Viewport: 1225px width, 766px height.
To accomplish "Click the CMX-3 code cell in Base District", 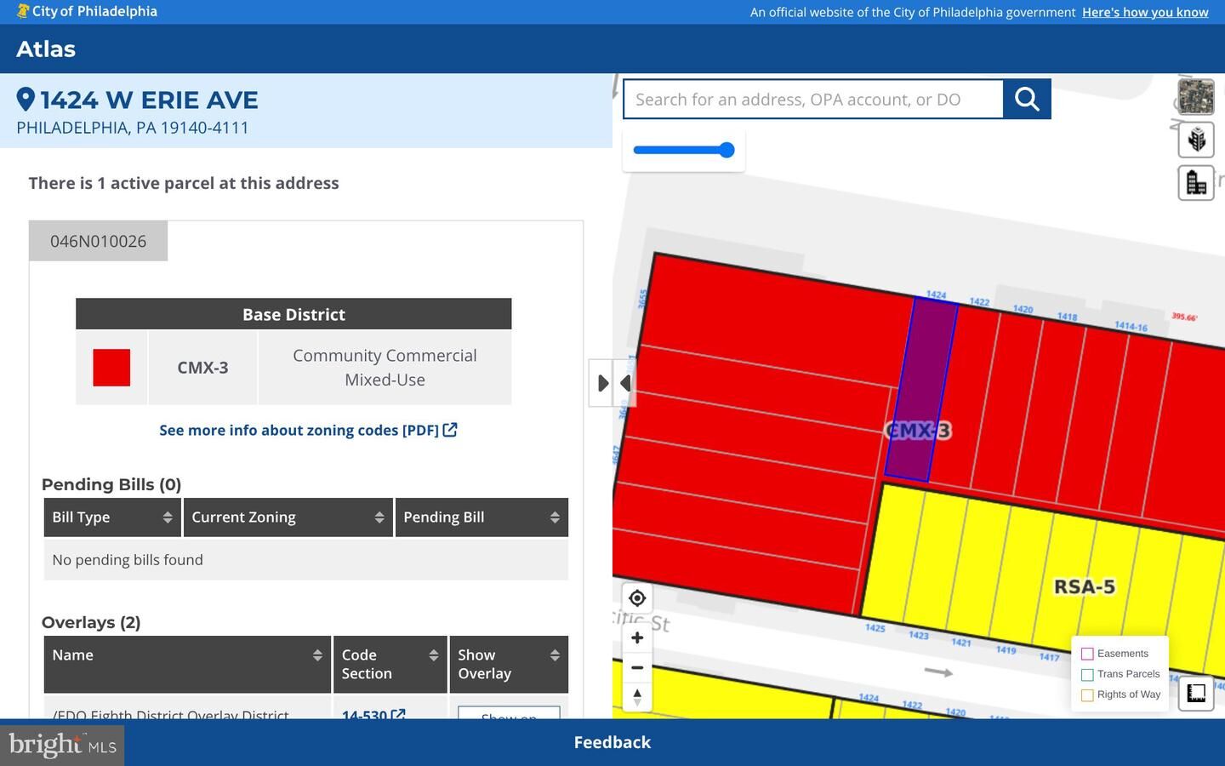I will pos(202,368).
